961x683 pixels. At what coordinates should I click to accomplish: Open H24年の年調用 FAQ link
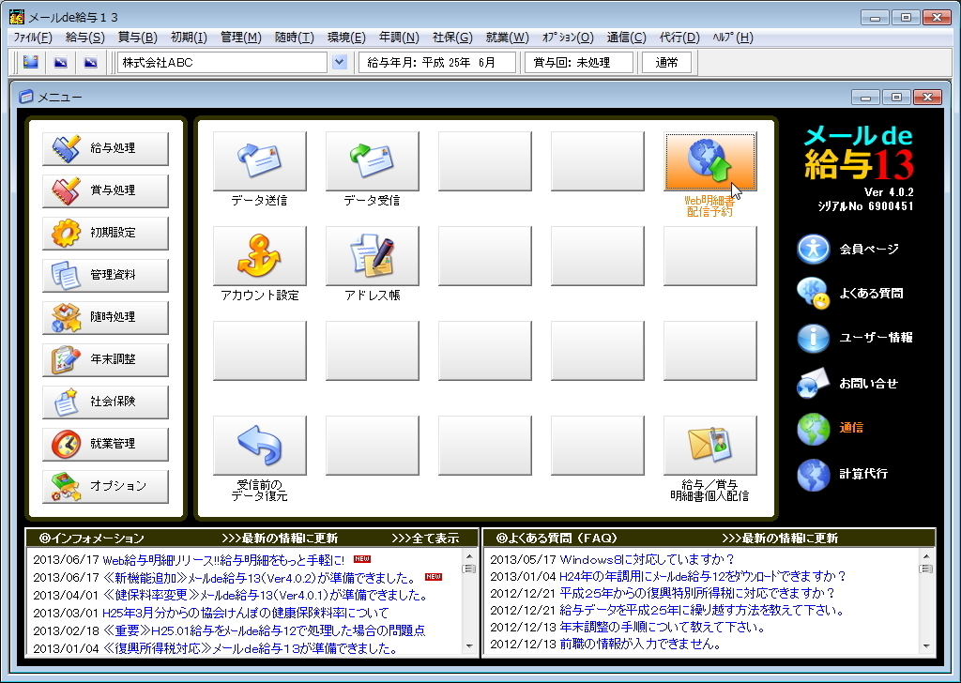[x=703, y=576]
